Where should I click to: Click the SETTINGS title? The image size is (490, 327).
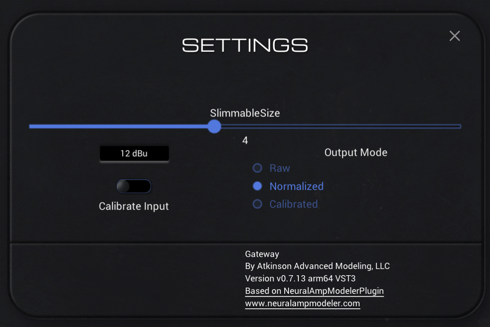pyautogui.click(x=245, y=45)
